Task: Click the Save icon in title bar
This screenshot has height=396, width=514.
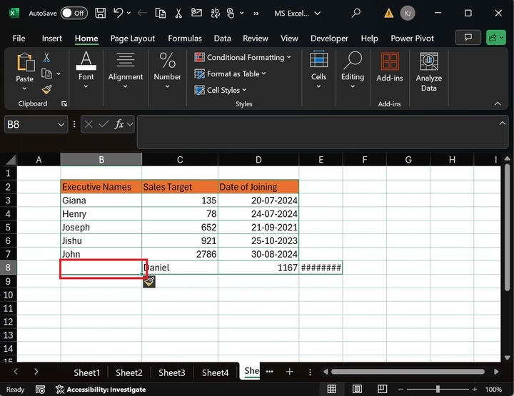Action: [x=101, y=13]
